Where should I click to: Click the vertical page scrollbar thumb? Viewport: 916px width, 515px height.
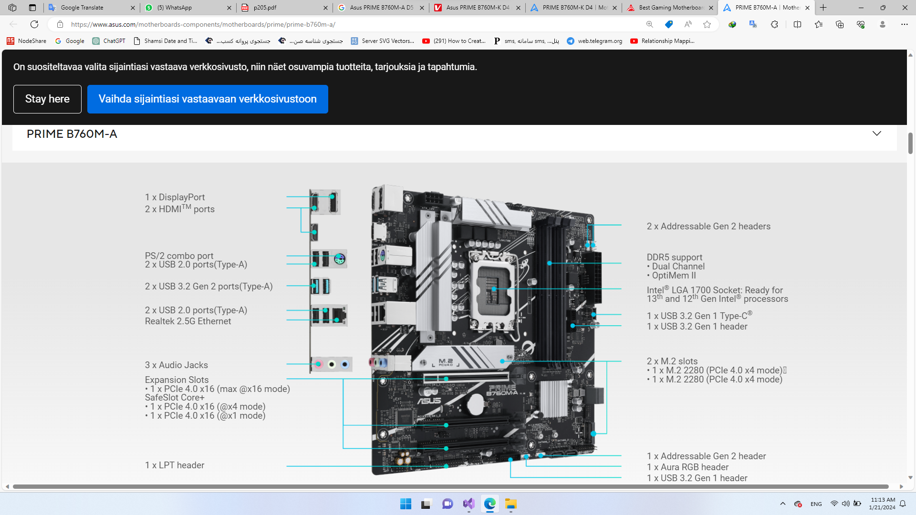(910, 143)
